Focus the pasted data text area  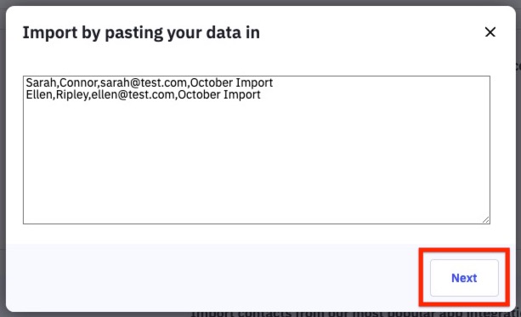[x=257, y=150]
